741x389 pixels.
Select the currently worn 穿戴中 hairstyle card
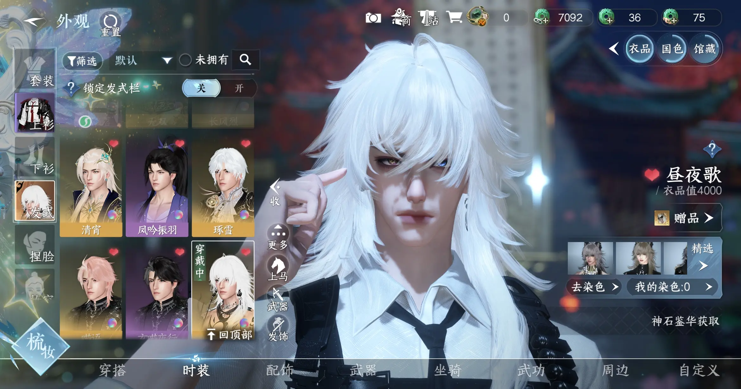coord(223,290)
